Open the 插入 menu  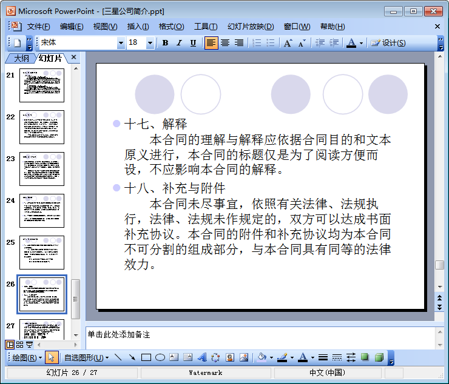point(138,27)
